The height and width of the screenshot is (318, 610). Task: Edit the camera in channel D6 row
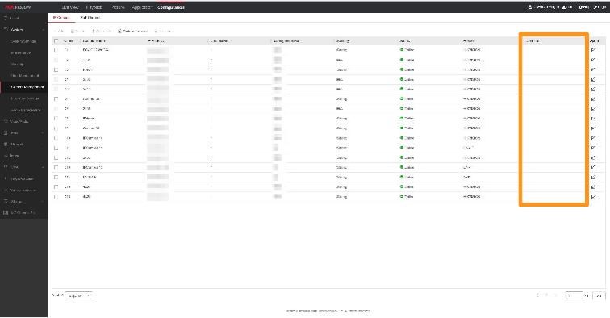[593, 98]
